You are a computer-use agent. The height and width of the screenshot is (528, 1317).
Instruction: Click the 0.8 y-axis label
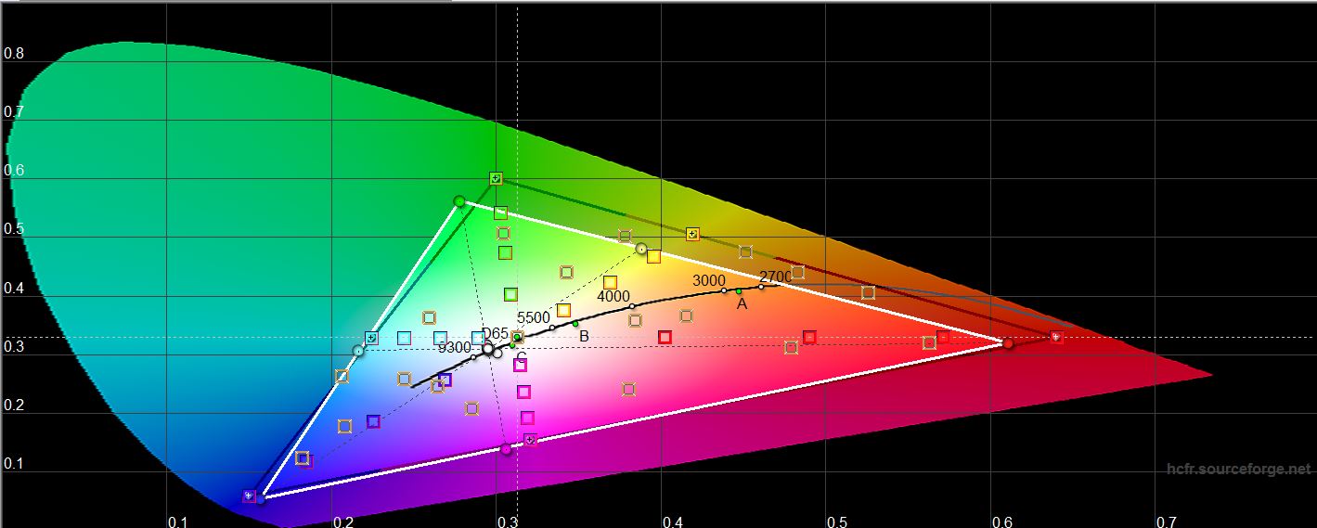(x=14, y=54)
